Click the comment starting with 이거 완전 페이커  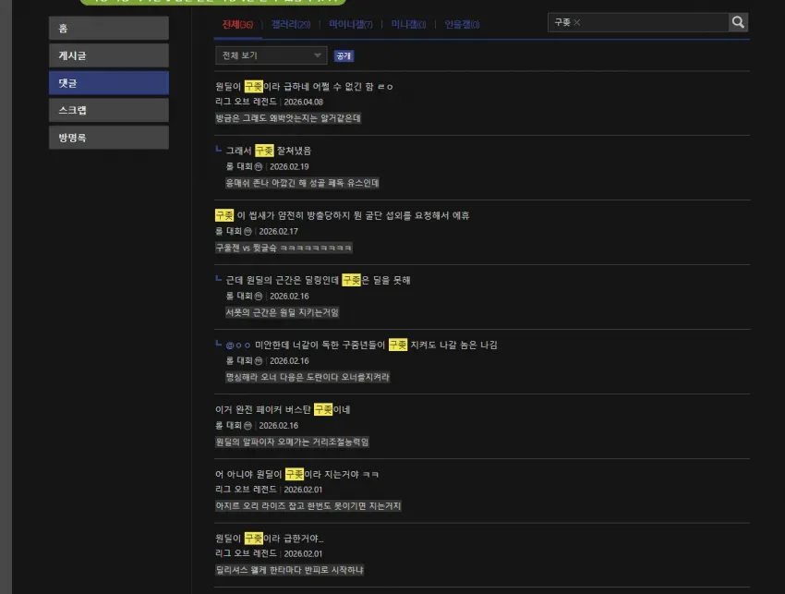(x=283, y=409)
